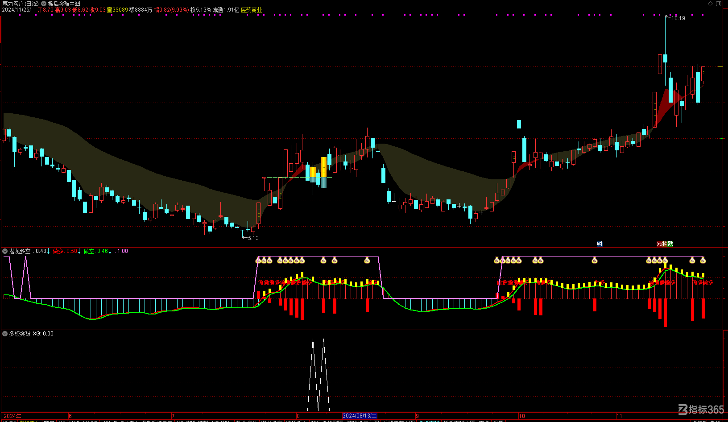The image size is (728, 422).
Task: Click the 财 marker on the chart
Action: click(600, 244)
